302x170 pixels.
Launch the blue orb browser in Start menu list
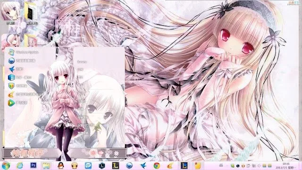point(22,61)
